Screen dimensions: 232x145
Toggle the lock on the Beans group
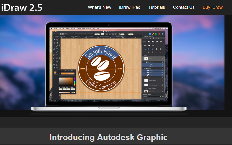tap(160, 68)
